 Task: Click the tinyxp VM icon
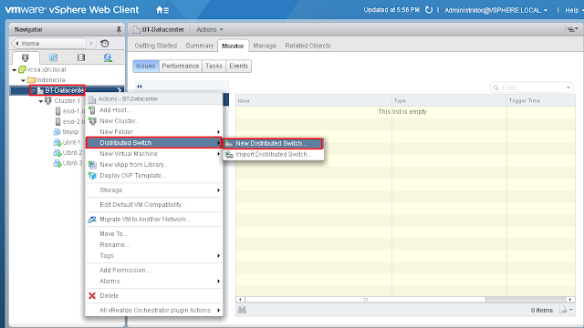(x=57, y=131)
